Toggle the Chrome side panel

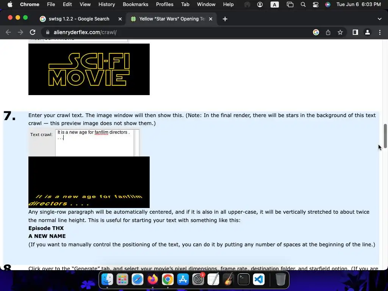click(355, 32)
